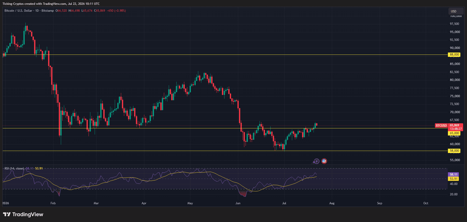Viewport: 467px width, 222px height.
Task: Click the 75,000 price axis label
Action: point(455,96)
